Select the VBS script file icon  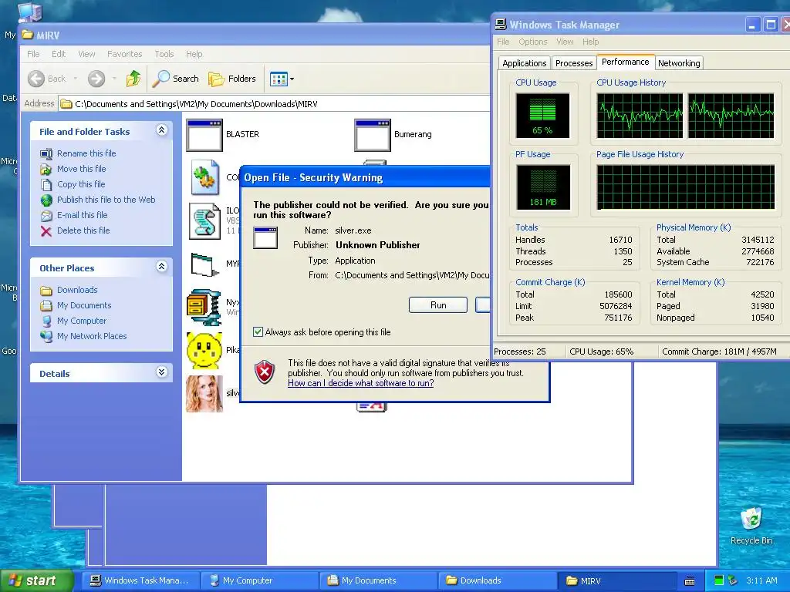204,221
